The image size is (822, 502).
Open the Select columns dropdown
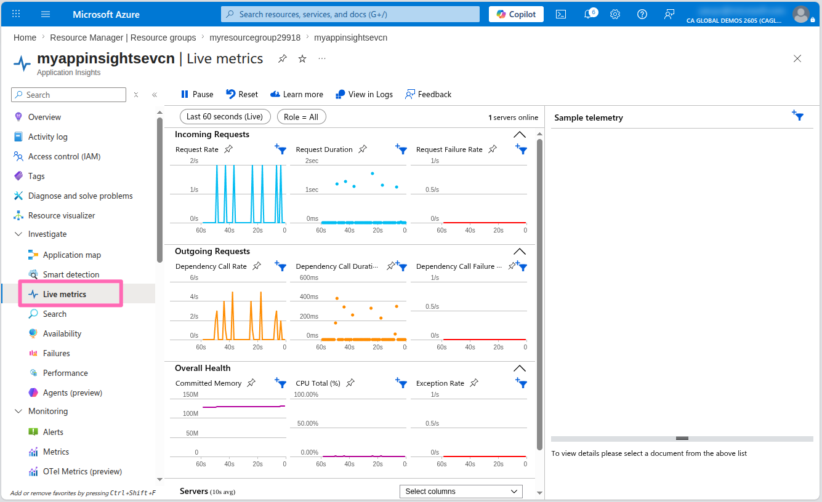[x=461, y=492]
